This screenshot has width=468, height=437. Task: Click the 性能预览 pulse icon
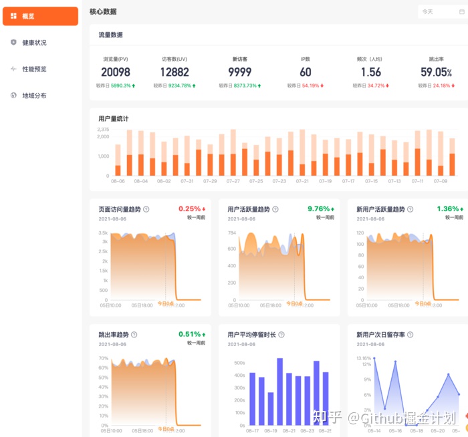tap(13, 69)
